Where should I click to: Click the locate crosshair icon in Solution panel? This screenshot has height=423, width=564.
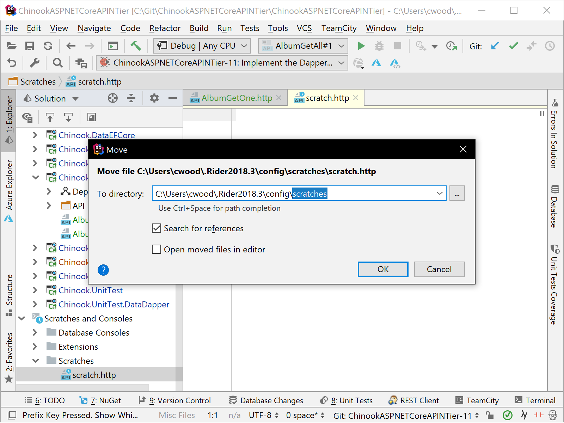113,98
